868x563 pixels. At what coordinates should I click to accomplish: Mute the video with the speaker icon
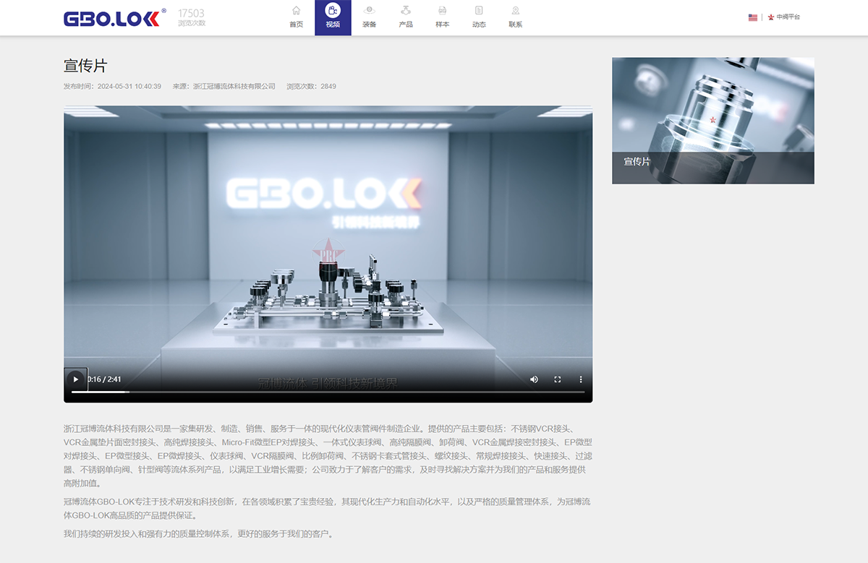click(534, 379)
